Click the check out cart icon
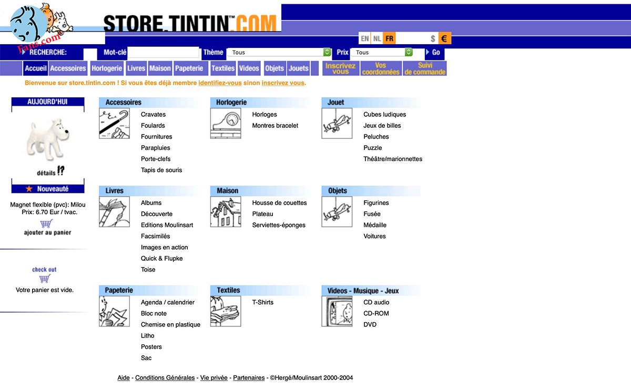 coord(45,278)
